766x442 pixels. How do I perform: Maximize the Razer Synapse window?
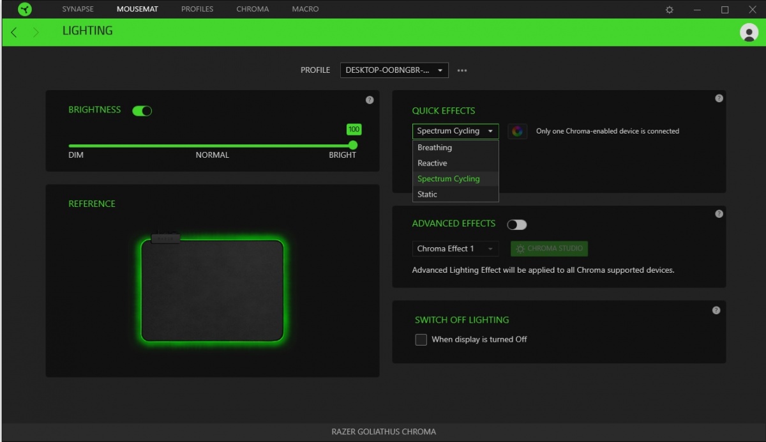point(725,10)
